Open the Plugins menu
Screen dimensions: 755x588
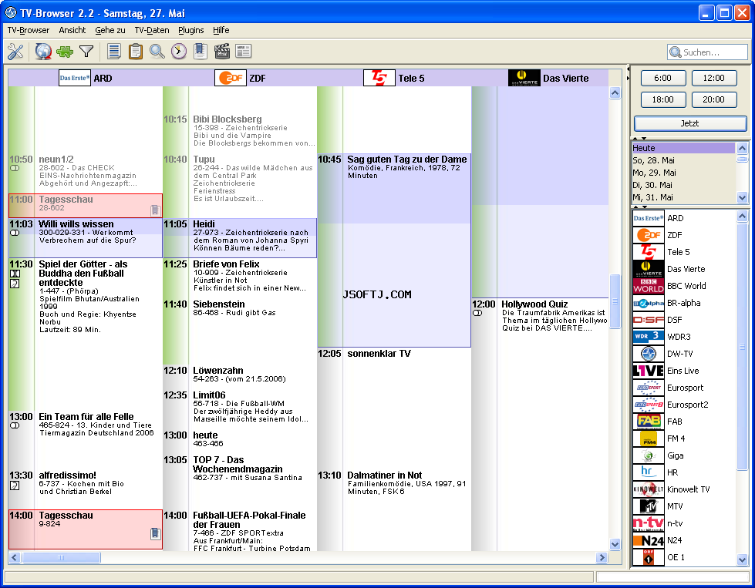pyautogui.click(x=191, y=30)
